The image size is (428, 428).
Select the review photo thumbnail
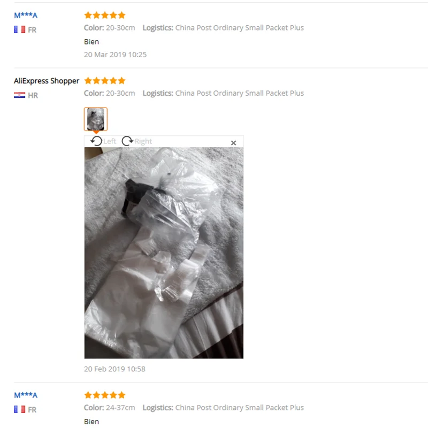click(x=96, y=119)
